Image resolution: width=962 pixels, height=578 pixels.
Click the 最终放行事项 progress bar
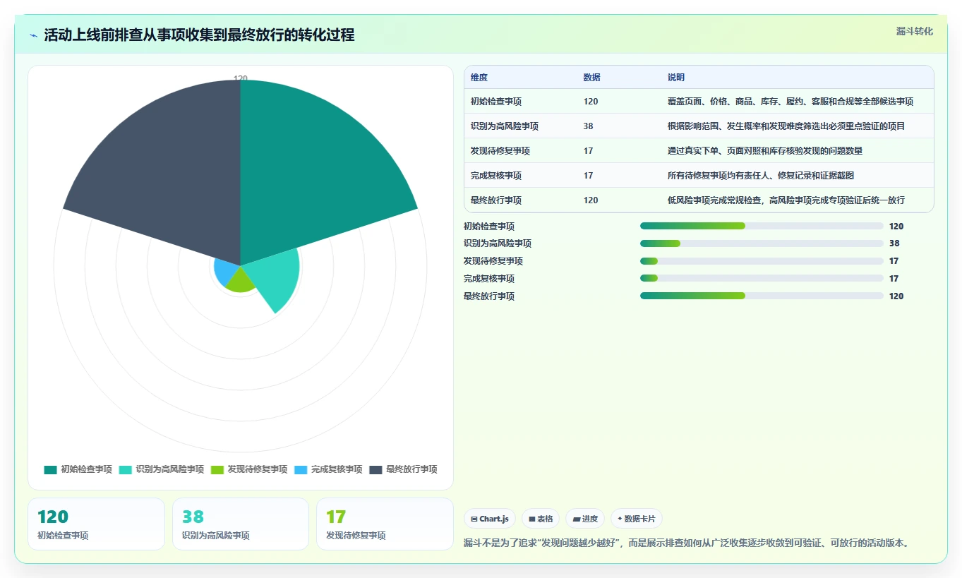pyautogui.click(x=762, y=296)
